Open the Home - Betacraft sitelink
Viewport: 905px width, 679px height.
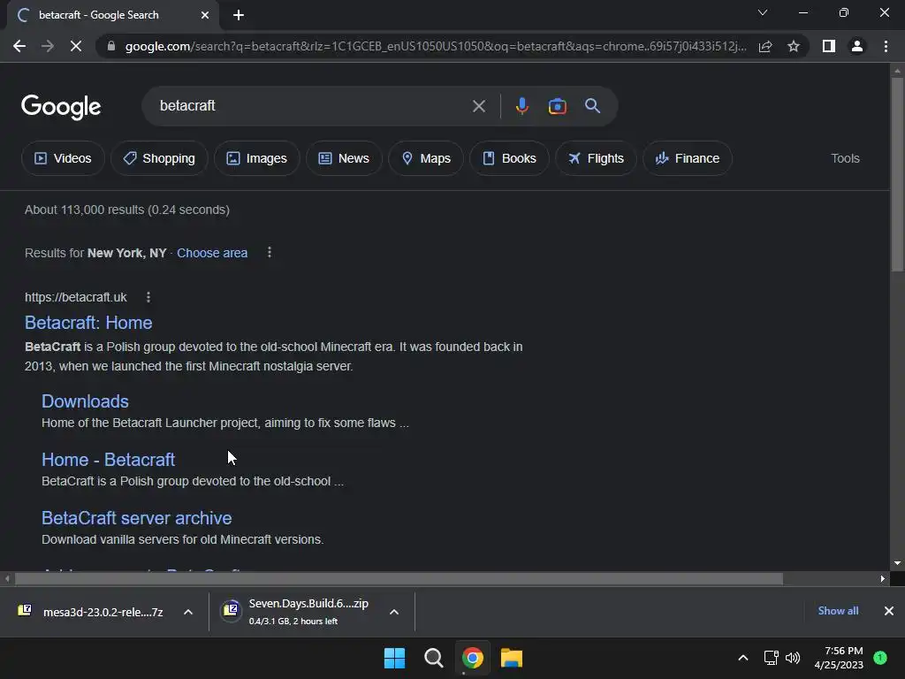coord(108,460)
